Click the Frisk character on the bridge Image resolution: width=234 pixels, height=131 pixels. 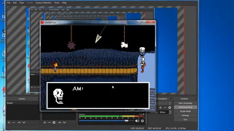click(x=55, y=66)
